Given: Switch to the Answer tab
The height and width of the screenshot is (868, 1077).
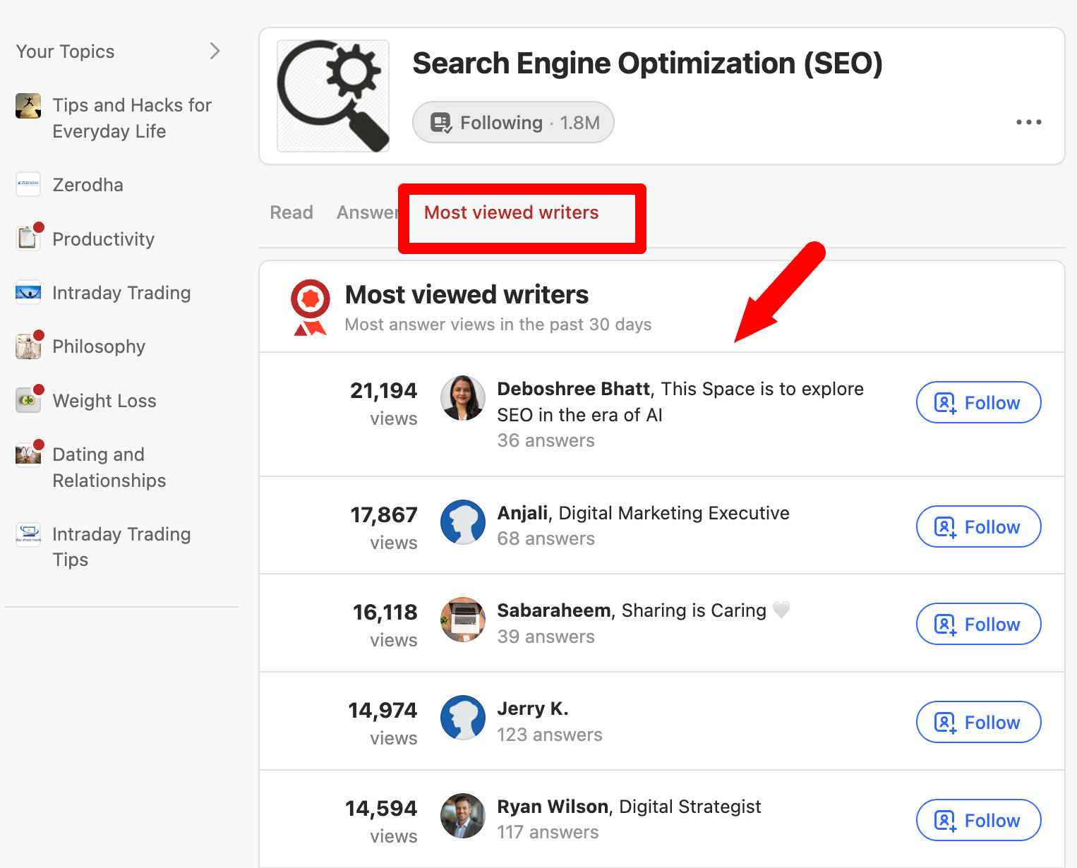Looking at the screenshot, I should point(367,212).
